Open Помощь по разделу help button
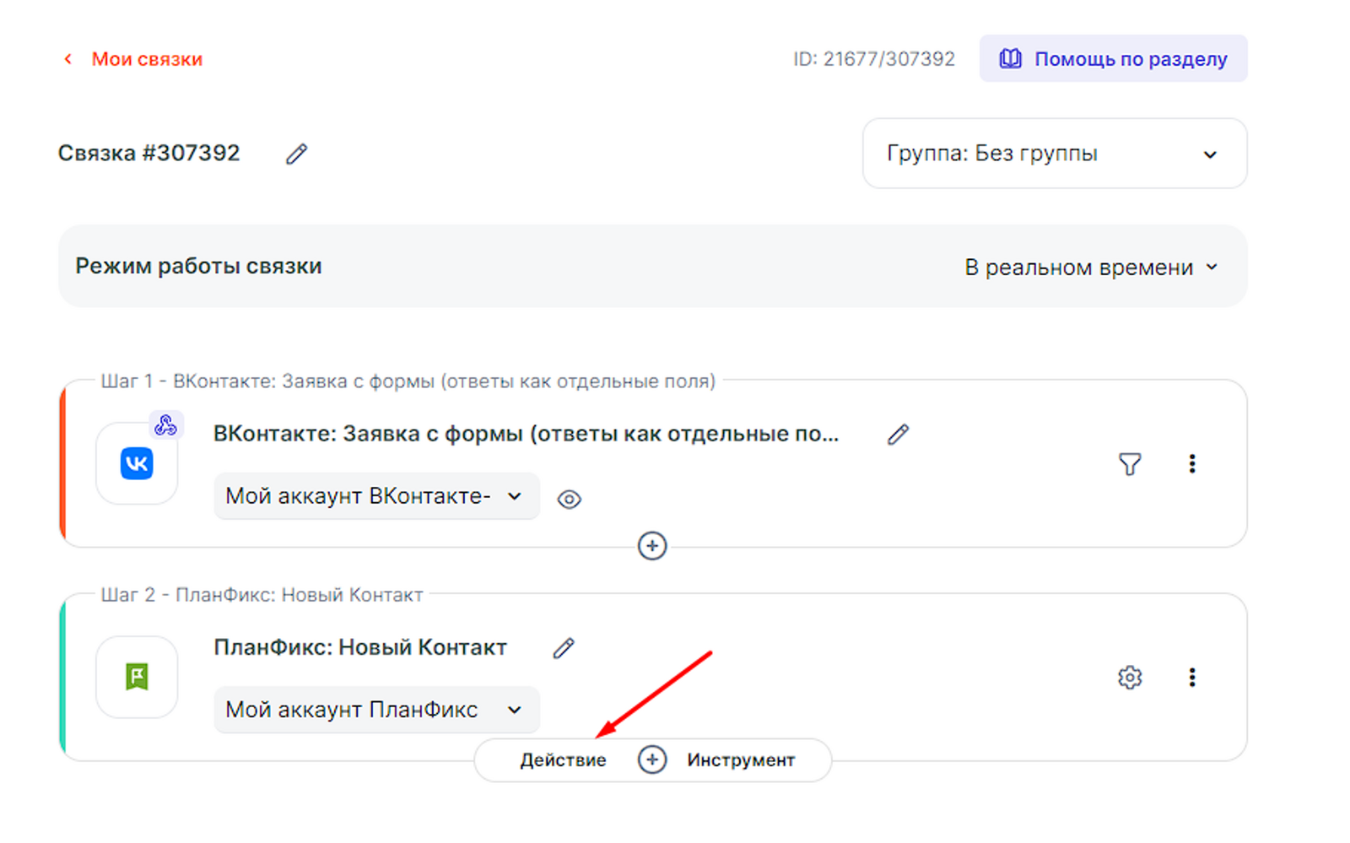The height and width of the screenshot is (843, 1350). click(1113, 59)
